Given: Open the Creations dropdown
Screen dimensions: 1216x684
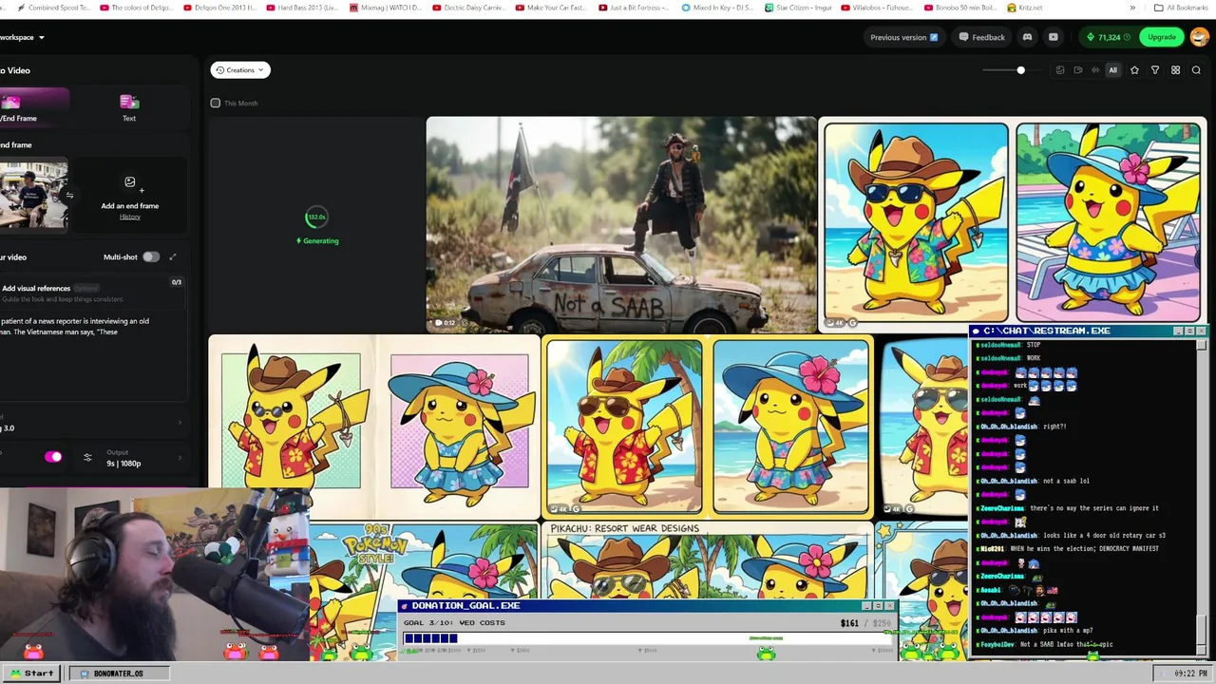Looking at the screenshot, I should point(240,69).
